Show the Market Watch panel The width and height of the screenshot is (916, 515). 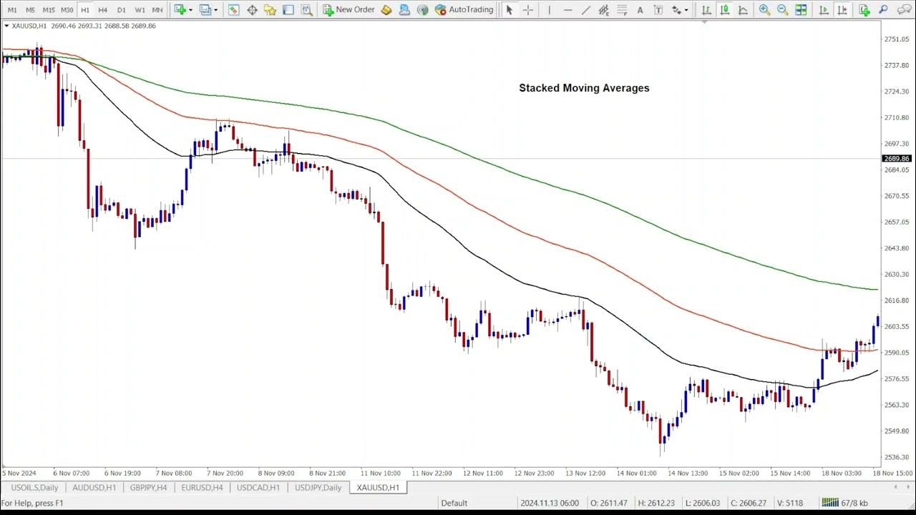233,9
